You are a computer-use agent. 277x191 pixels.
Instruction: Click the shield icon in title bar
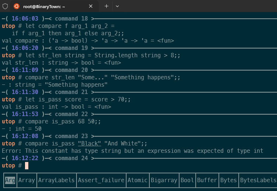5,6
